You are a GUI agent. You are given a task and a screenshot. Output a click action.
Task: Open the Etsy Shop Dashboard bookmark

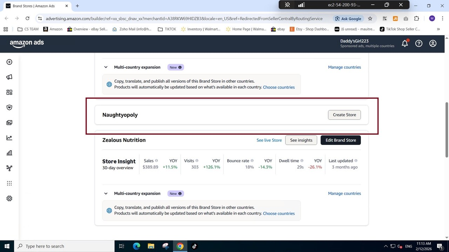[x=310, y=29]
